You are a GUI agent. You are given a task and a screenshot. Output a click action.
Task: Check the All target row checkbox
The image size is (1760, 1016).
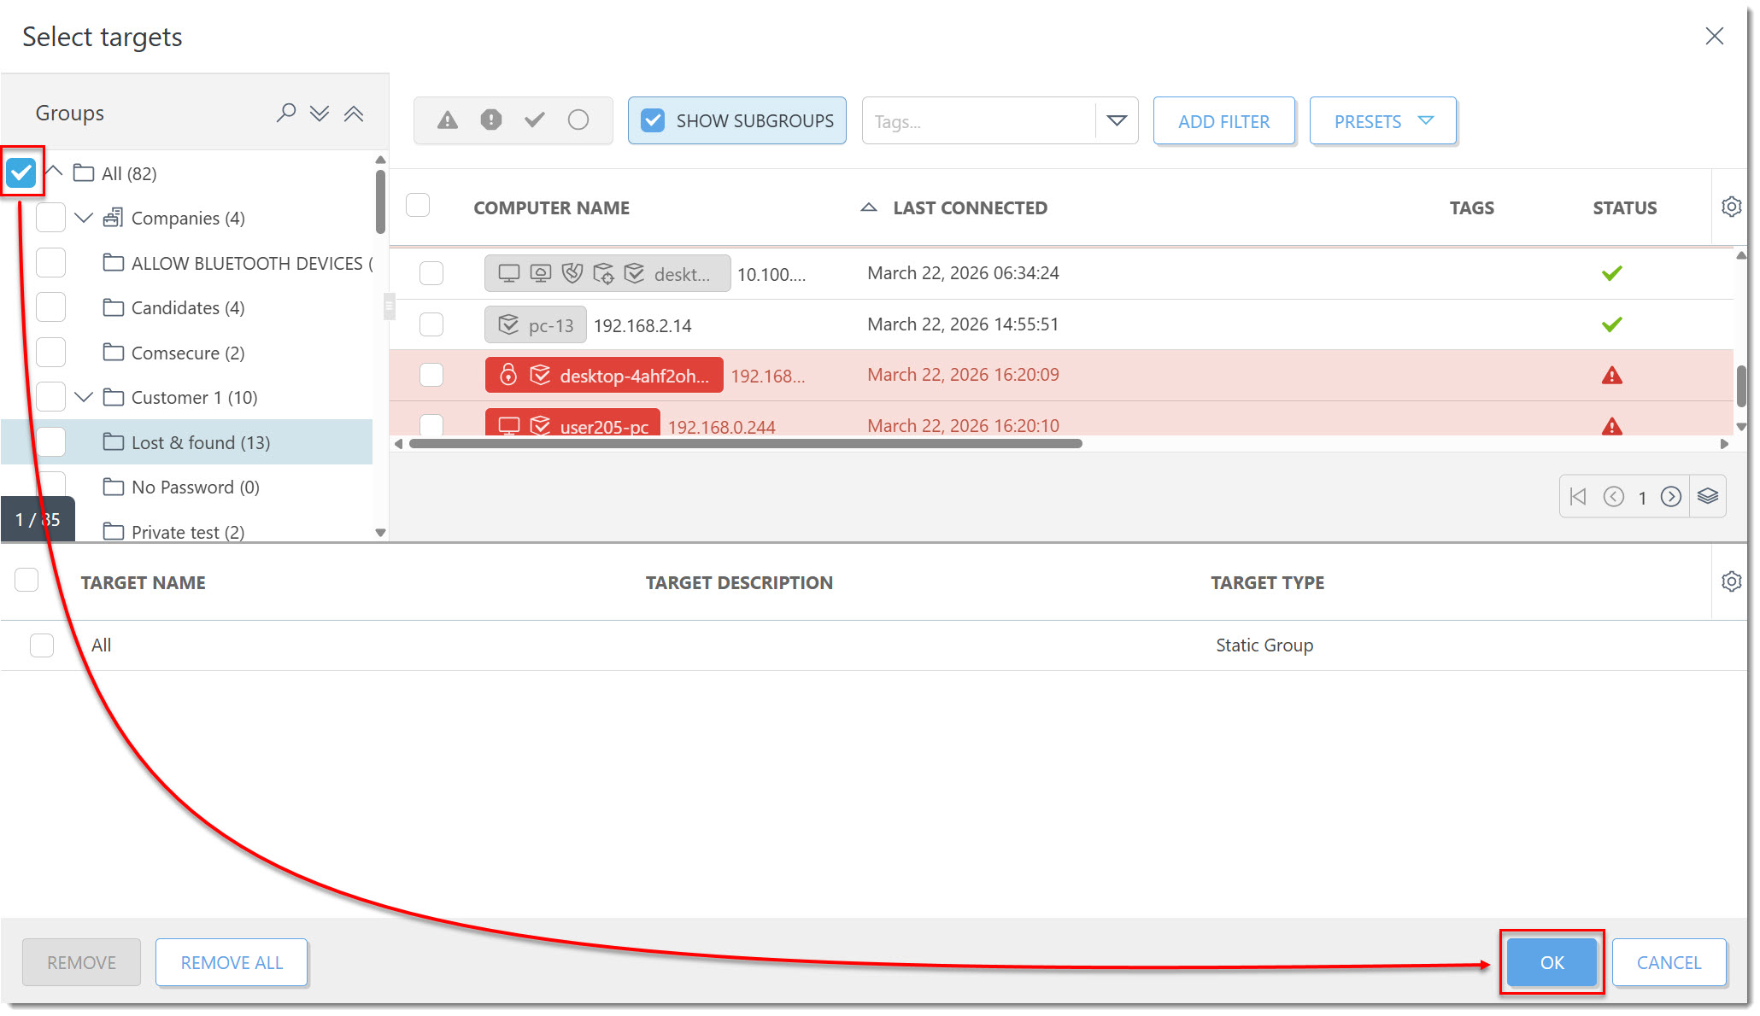point(42,645)
